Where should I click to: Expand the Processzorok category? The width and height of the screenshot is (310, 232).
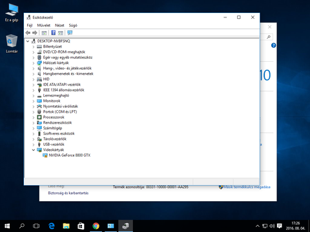click(x=34, y=117)
